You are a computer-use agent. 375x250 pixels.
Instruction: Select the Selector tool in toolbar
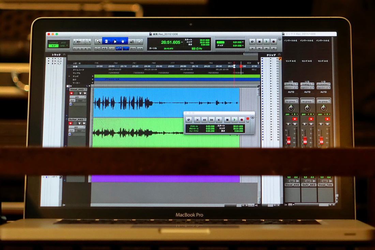tap(115, 41)
